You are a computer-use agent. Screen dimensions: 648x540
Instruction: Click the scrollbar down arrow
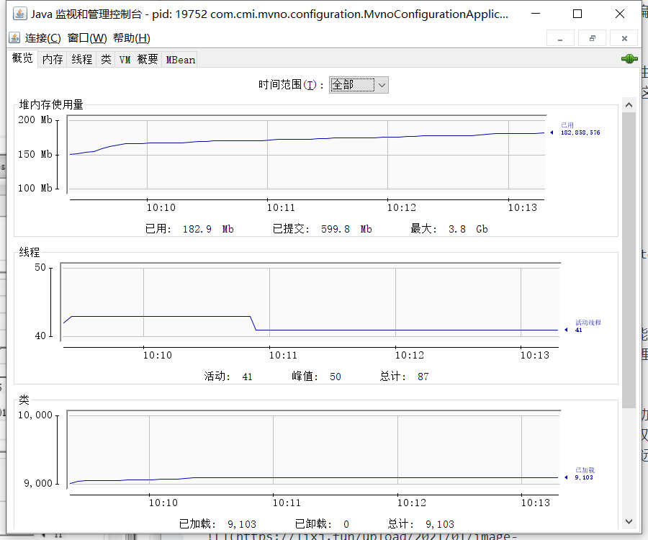[x=629, y=520]
